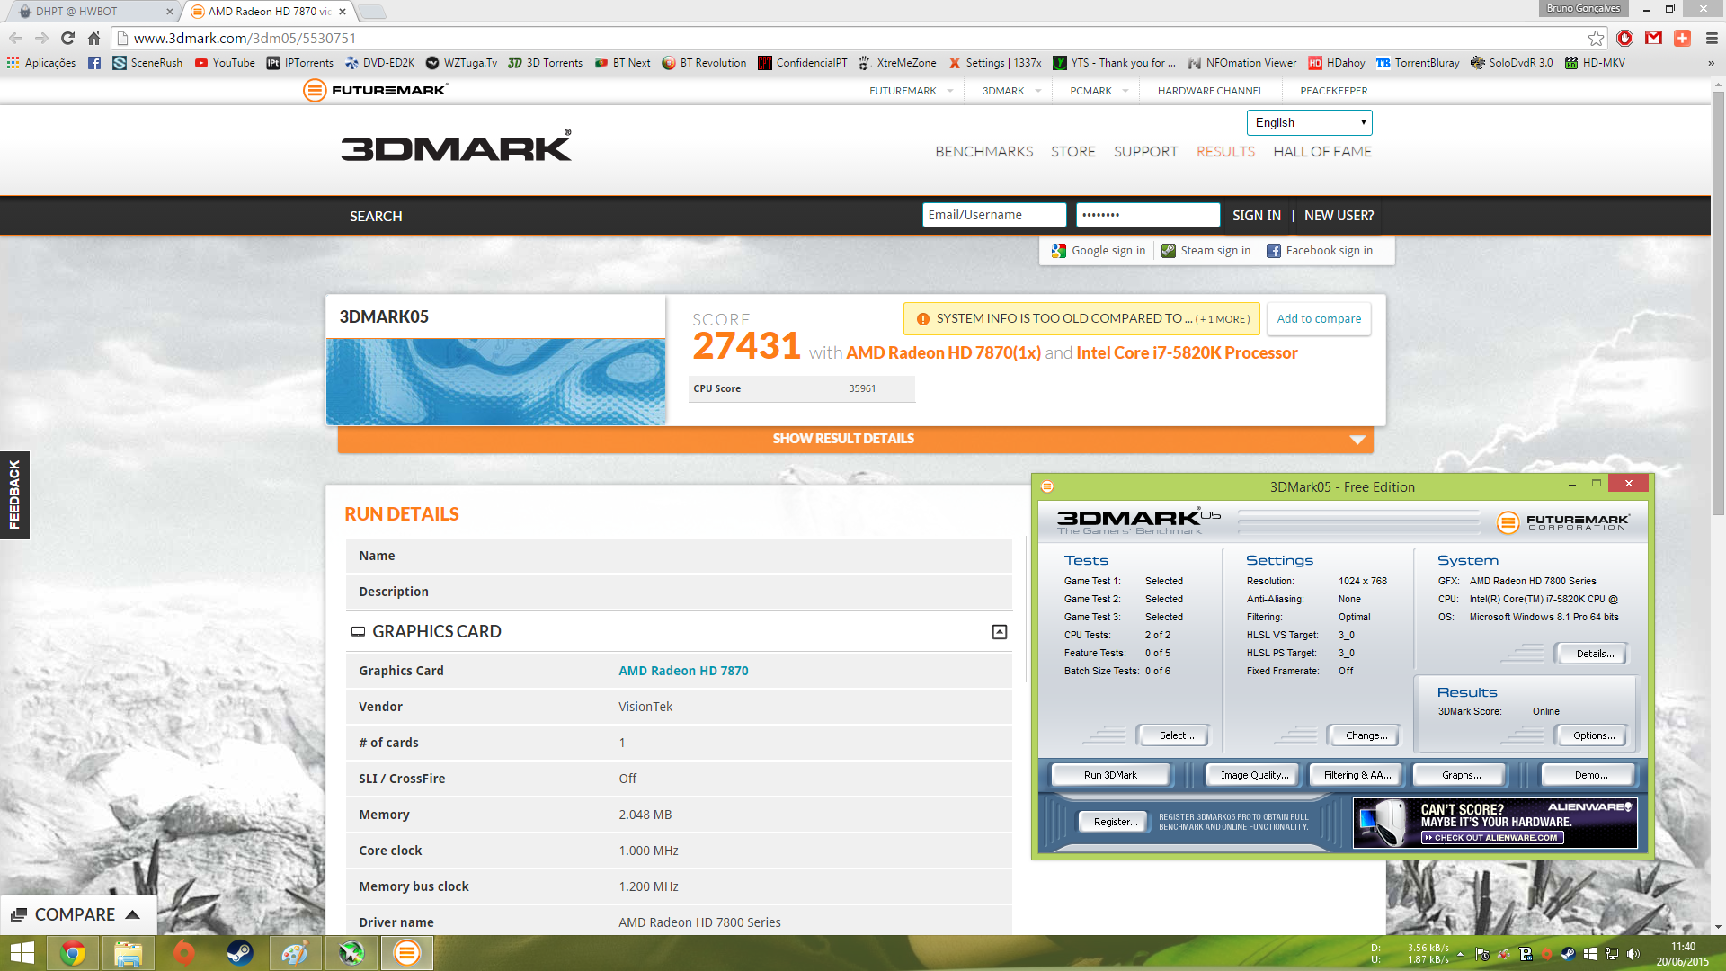Click the 3DMark site logo

(456, 146)
